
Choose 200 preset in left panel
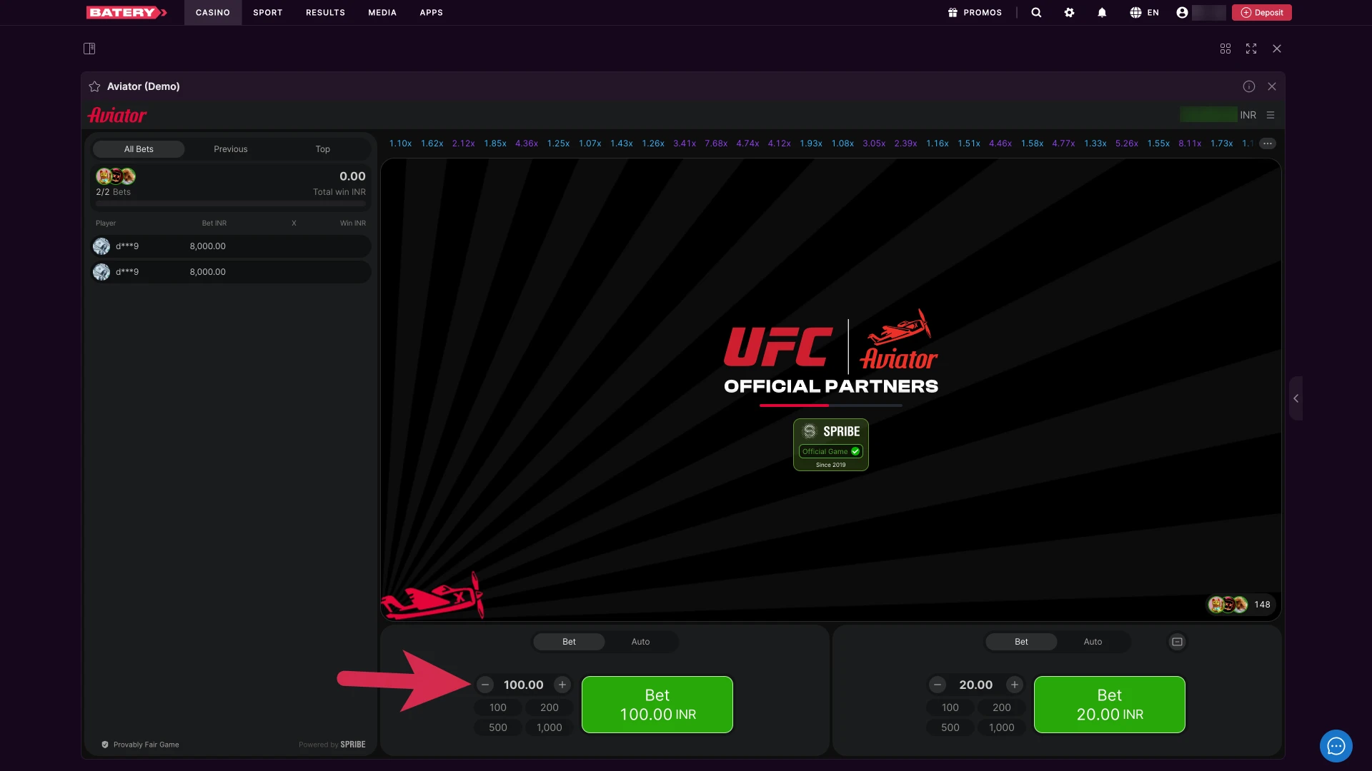click(x=550, y=707)
